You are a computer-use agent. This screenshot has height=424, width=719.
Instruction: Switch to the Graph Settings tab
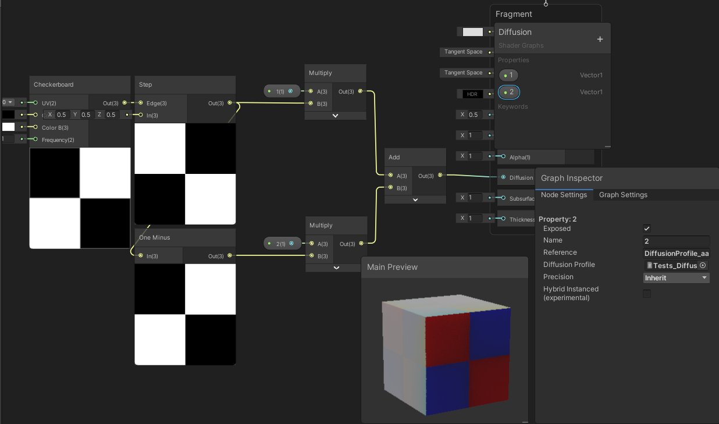click(x=622, y=195)
